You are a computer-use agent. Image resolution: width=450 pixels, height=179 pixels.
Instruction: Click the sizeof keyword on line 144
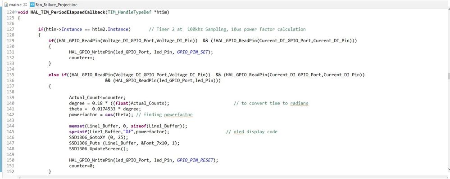pos(138,126)
